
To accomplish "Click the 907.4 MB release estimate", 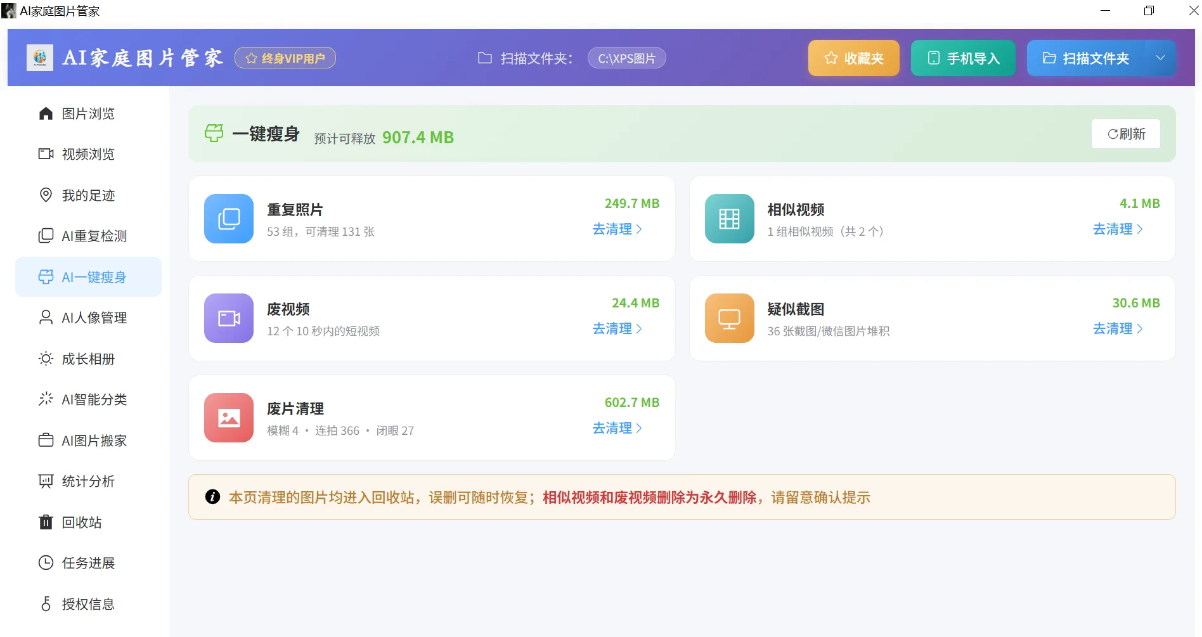I will pos(418,138).
